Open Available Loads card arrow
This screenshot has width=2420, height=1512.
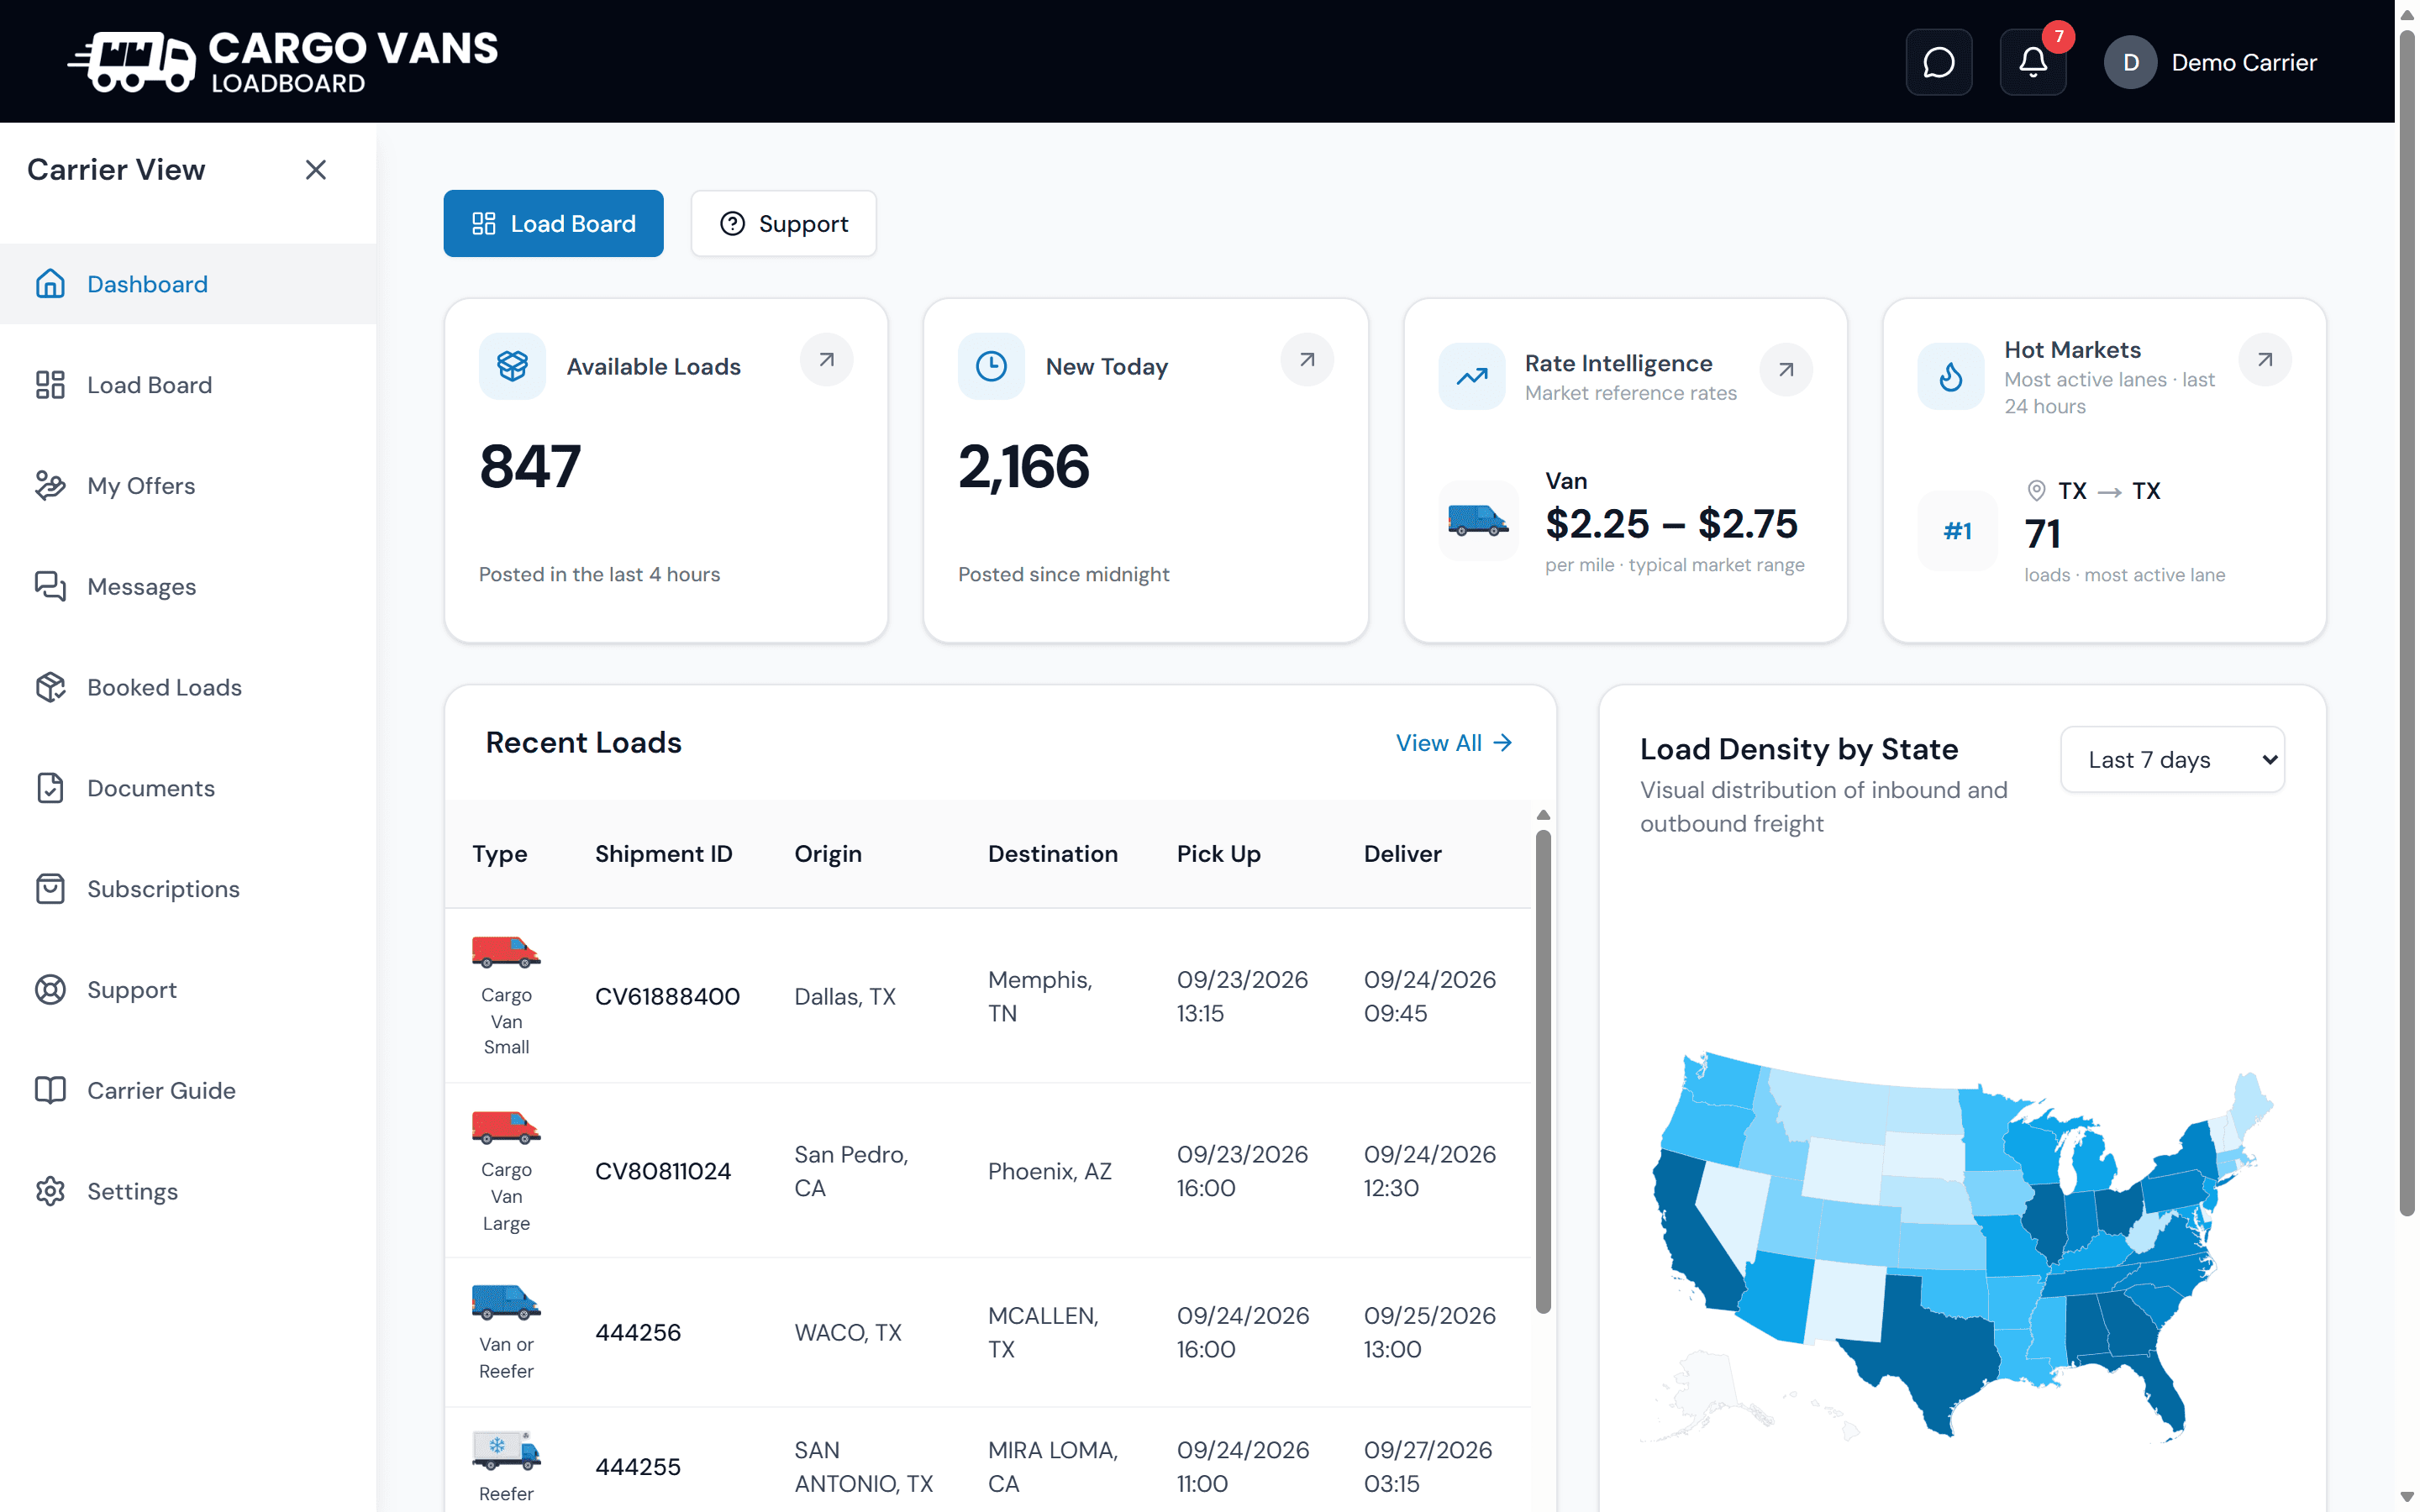(826, 360)
